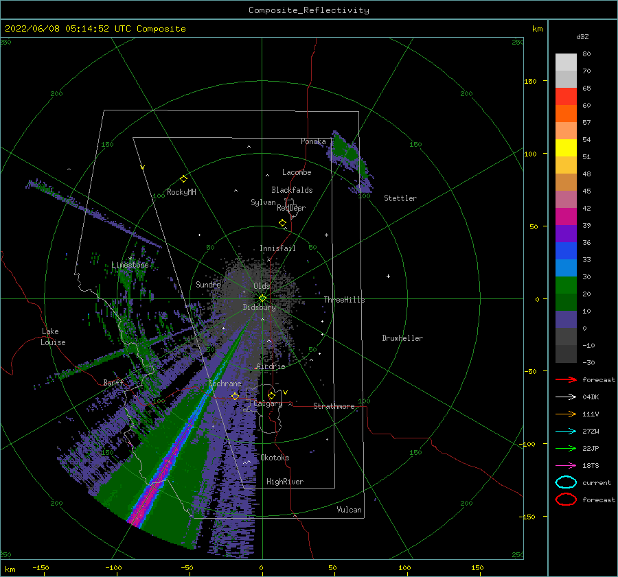Click the dBZ legend heading
Screen dimensions: 618x577
[x=582, y=37]
